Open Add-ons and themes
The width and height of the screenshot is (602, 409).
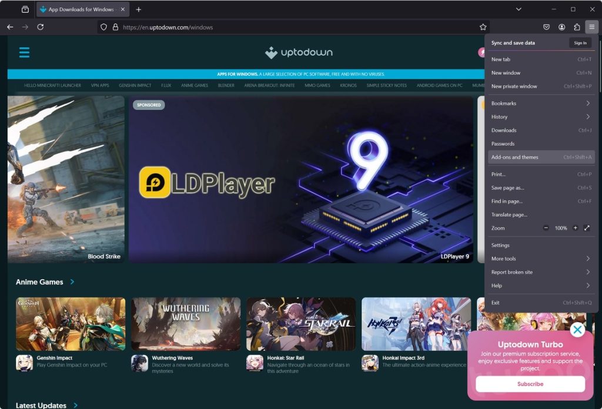click(x=541, y=157)
